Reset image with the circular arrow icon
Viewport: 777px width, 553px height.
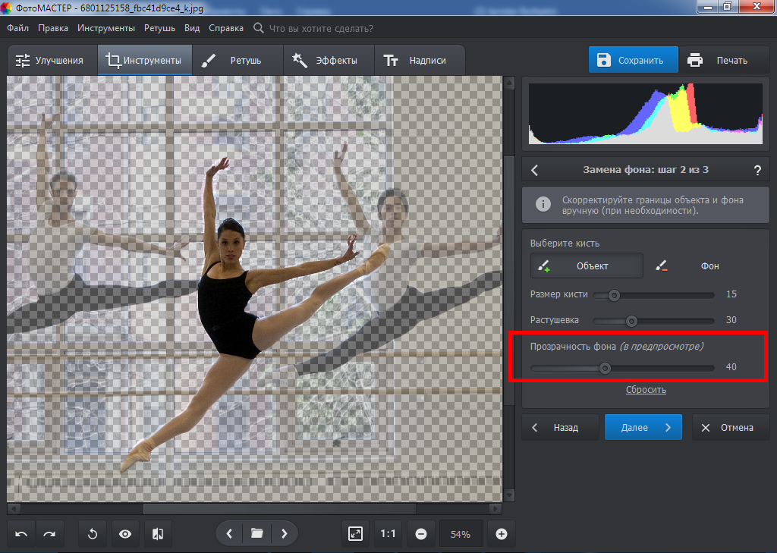[93, 534]
